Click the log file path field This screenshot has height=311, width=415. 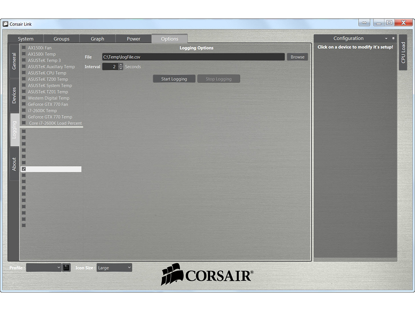(193, 57)
